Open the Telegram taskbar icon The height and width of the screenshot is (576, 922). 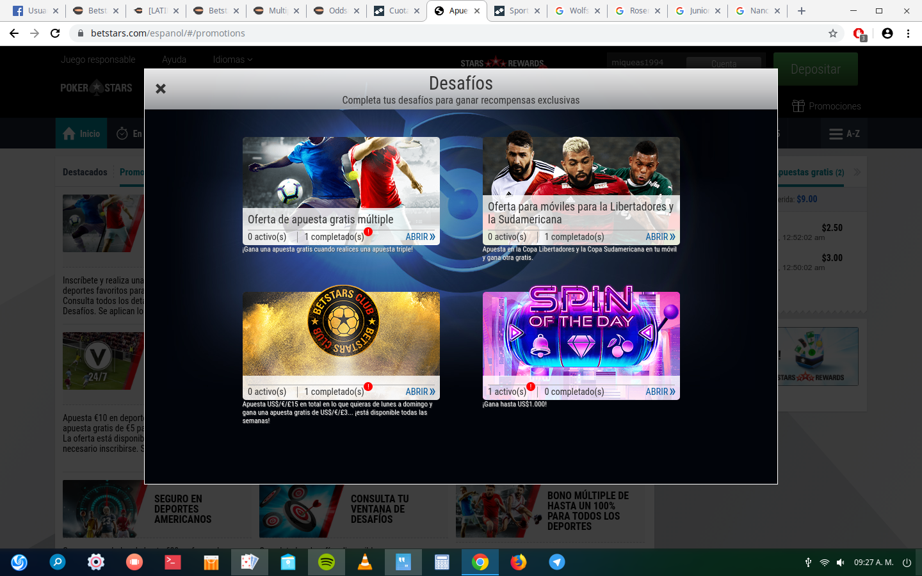click(557, 562)
